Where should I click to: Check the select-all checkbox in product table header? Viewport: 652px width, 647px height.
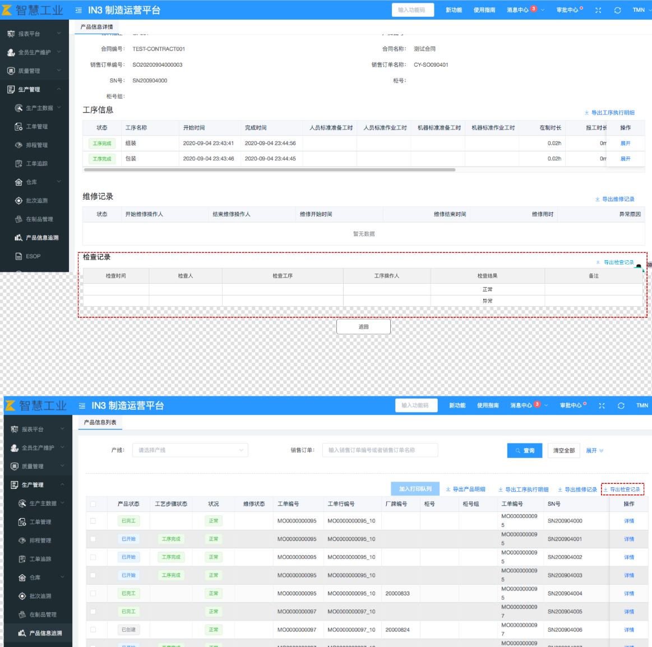coord(93,504)
